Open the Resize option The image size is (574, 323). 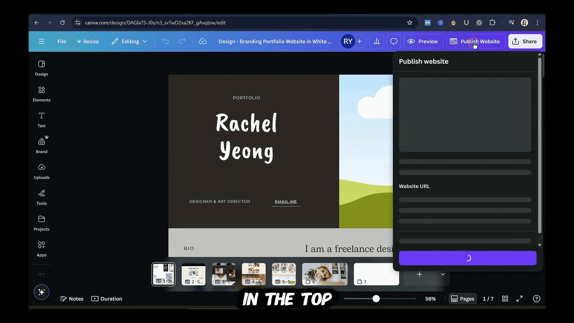pos(88,41)
